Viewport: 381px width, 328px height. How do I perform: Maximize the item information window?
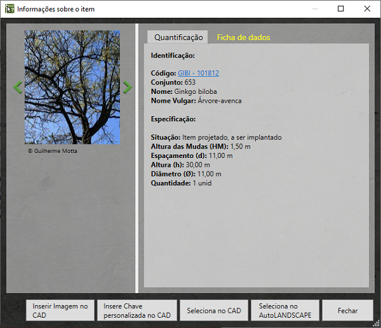340,9
